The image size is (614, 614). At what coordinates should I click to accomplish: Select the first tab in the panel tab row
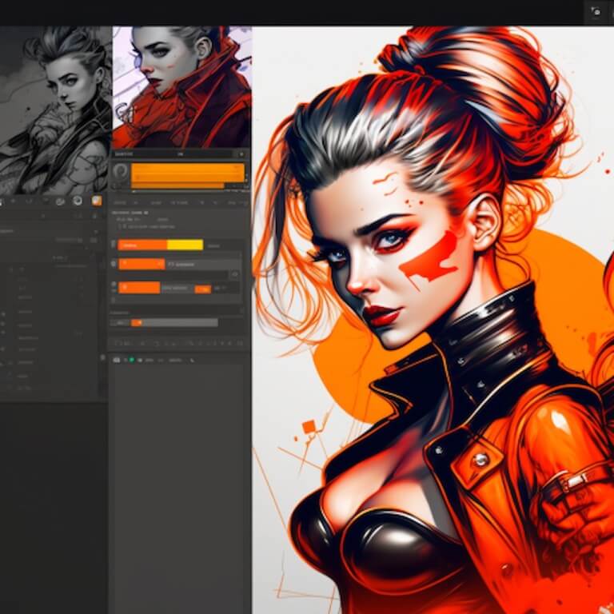pos(120,203)
